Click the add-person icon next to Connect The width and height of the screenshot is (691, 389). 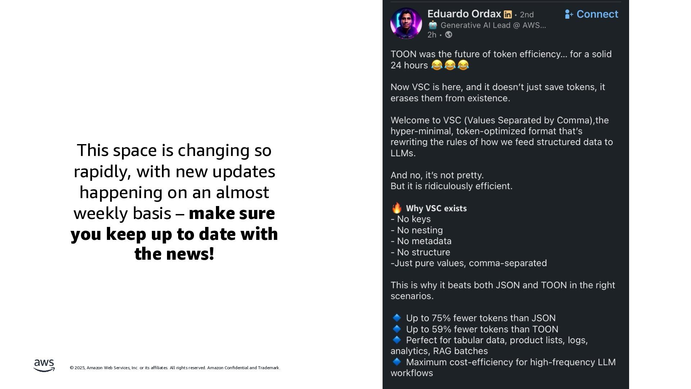click(x=569, y=14)
